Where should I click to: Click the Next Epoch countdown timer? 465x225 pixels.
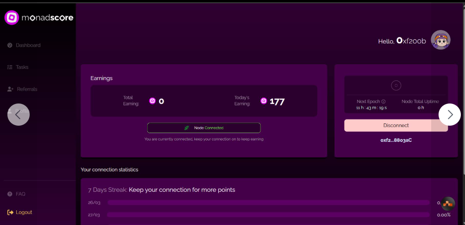point(371,108)
